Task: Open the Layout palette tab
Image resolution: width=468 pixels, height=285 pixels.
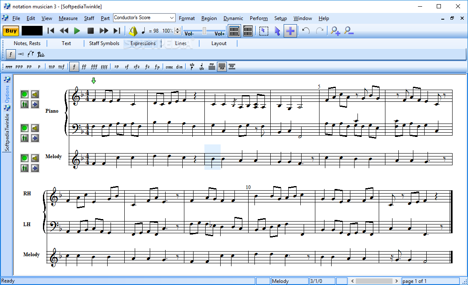Action: (x=219, y=43)
